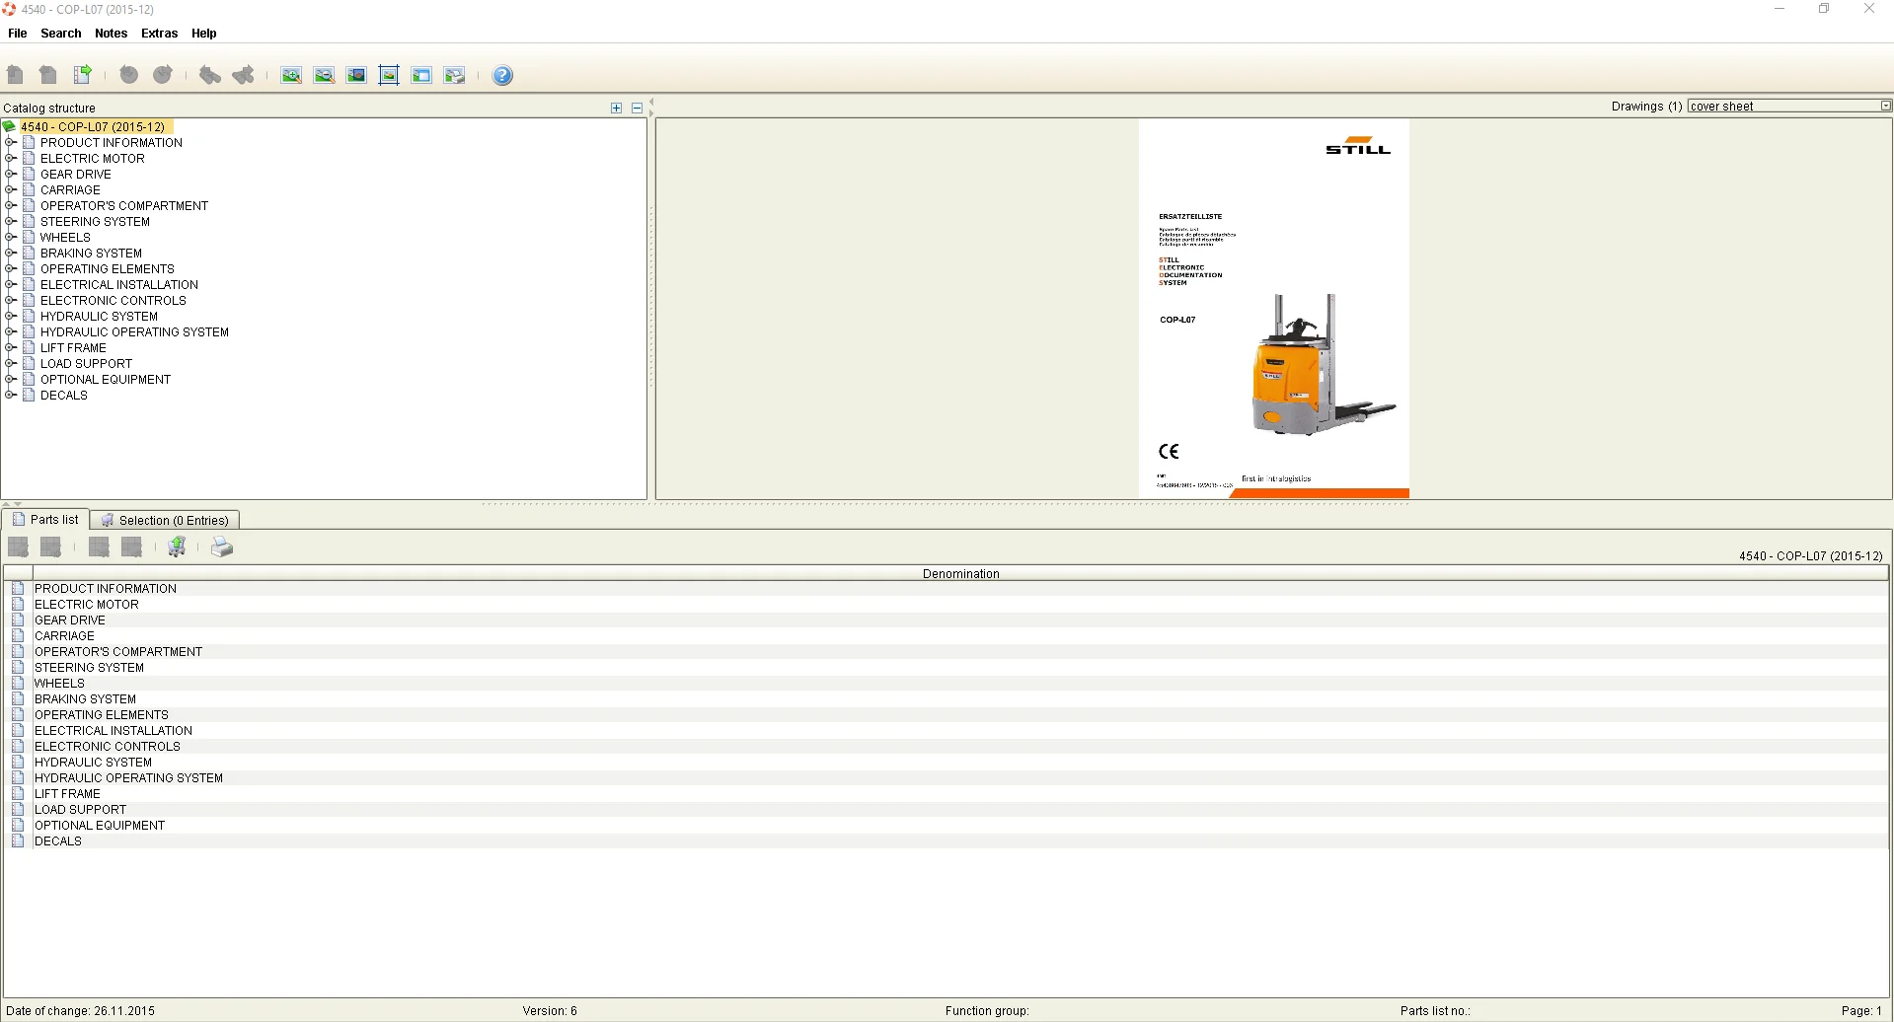1894x1022 pixels.
Task: Expand the ELECTRIC MOTOR tree node
Action: 11,159
